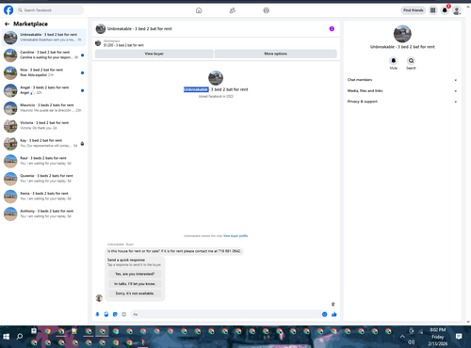Open the apps grid menu
Viewport: 471px width, 348px height.
433,10
